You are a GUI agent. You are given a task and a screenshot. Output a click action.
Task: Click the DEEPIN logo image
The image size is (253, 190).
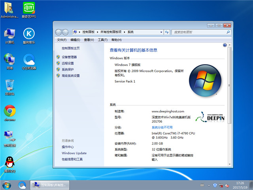point(210,117)
